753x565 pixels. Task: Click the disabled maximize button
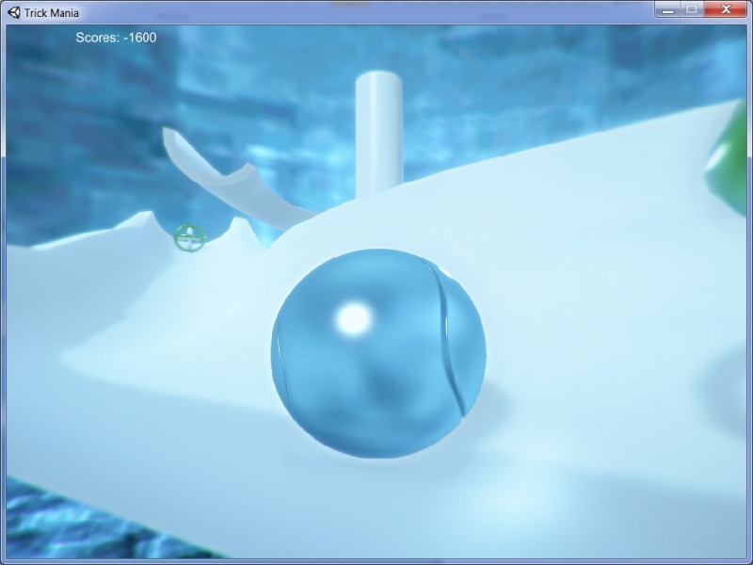(x=692, y=9)
